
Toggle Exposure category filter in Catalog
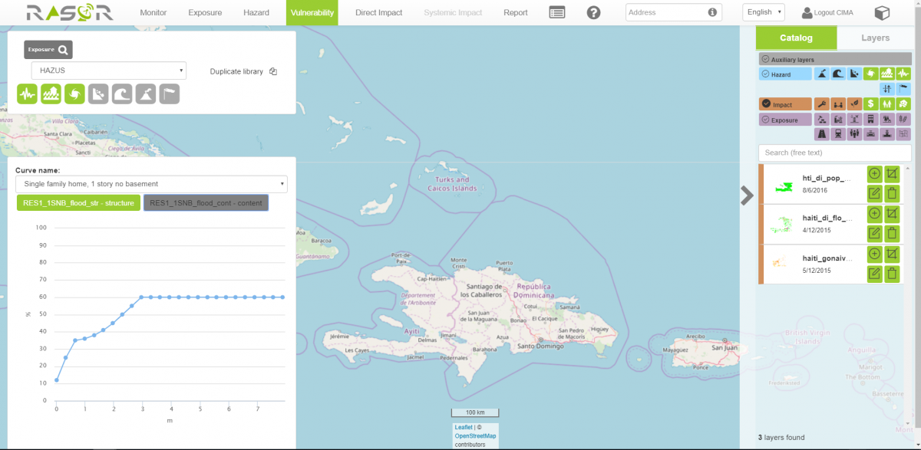785,120
